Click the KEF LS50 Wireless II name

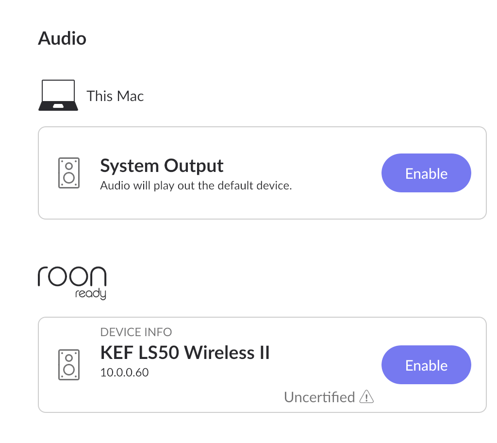(185, 353)
